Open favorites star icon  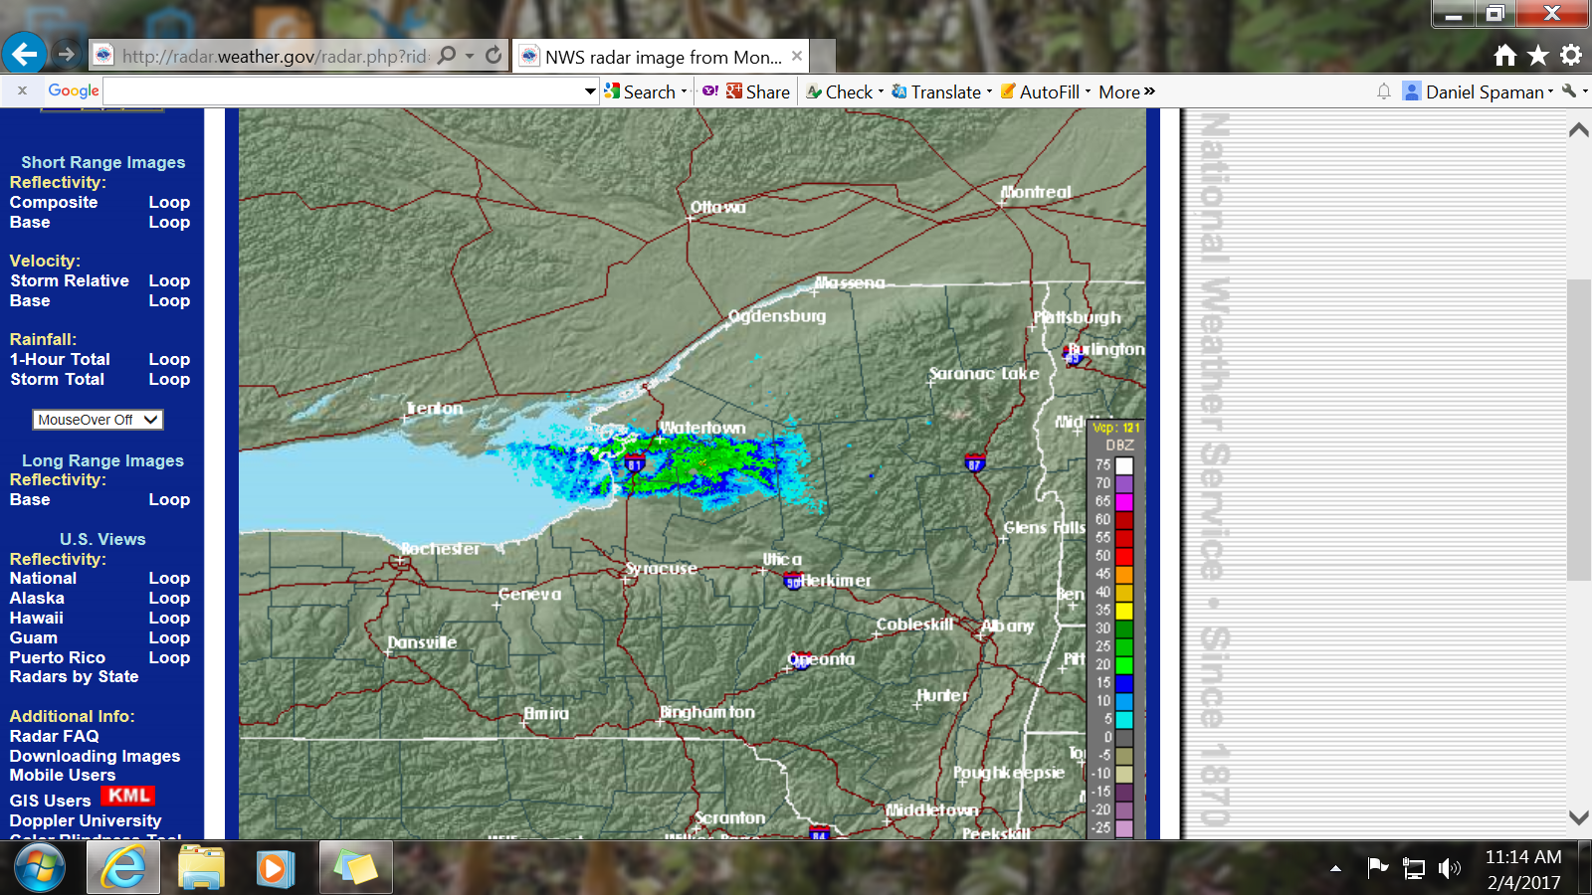1538,56
